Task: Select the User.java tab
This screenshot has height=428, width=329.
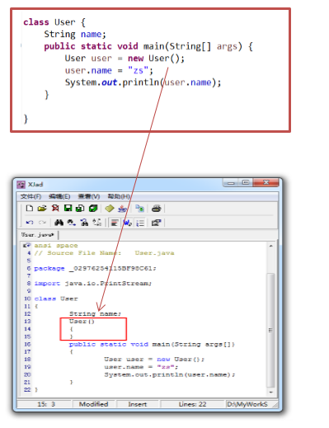Action: pos(37,235)
